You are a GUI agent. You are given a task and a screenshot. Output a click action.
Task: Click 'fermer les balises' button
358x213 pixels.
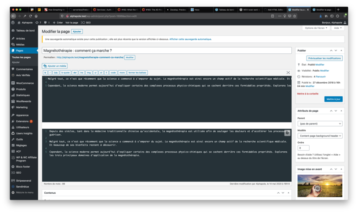137,72
